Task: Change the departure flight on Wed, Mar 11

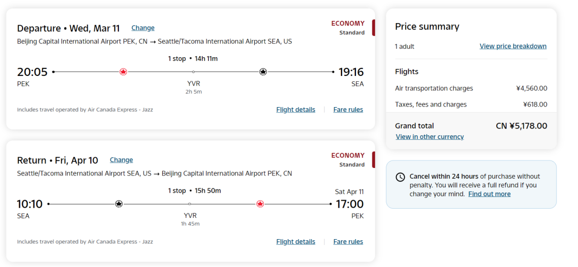Action: click(x=143, y=28)
